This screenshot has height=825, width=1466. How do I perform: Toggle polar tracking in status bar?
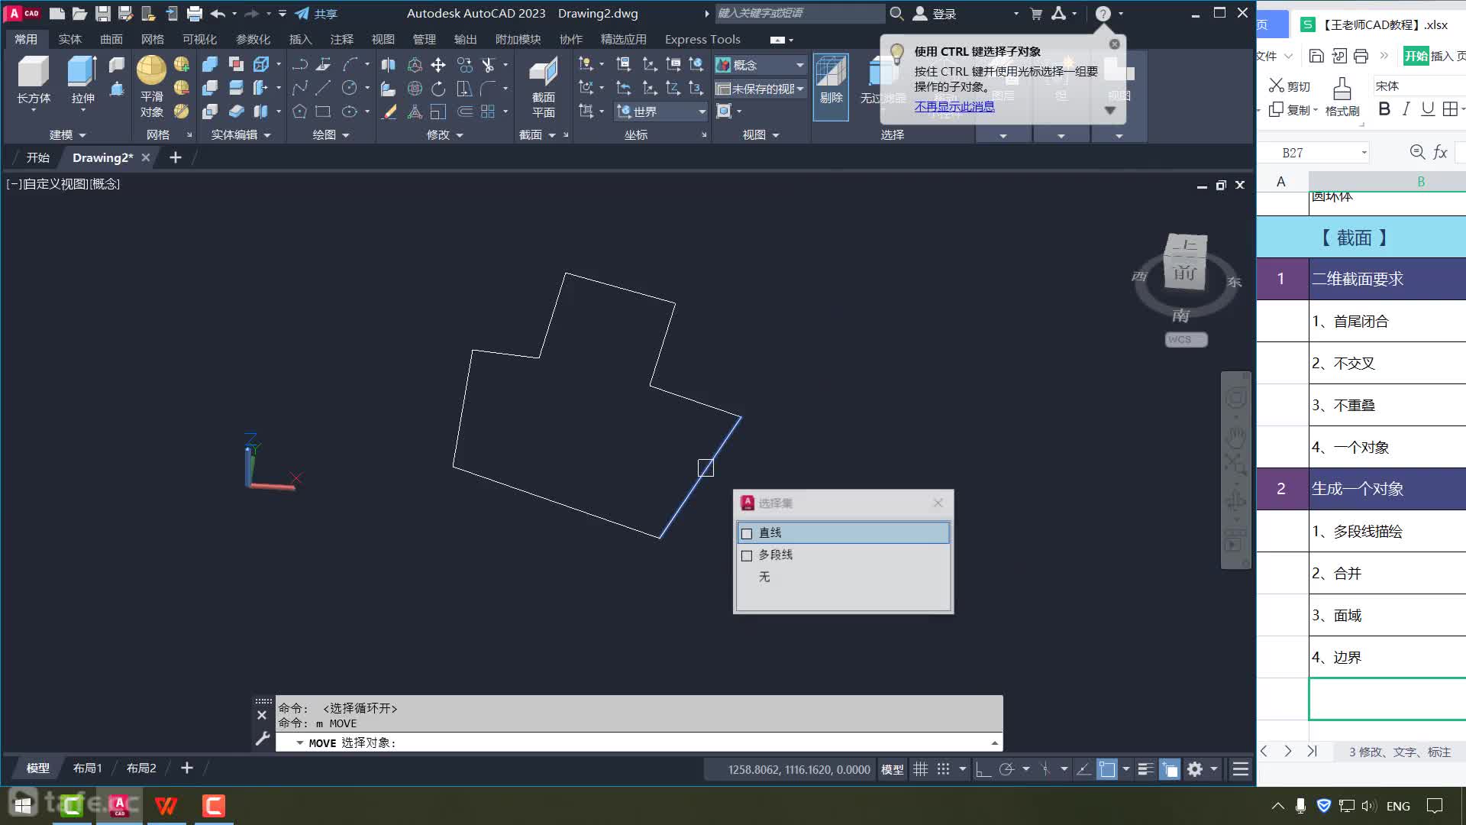(1006, 769)
